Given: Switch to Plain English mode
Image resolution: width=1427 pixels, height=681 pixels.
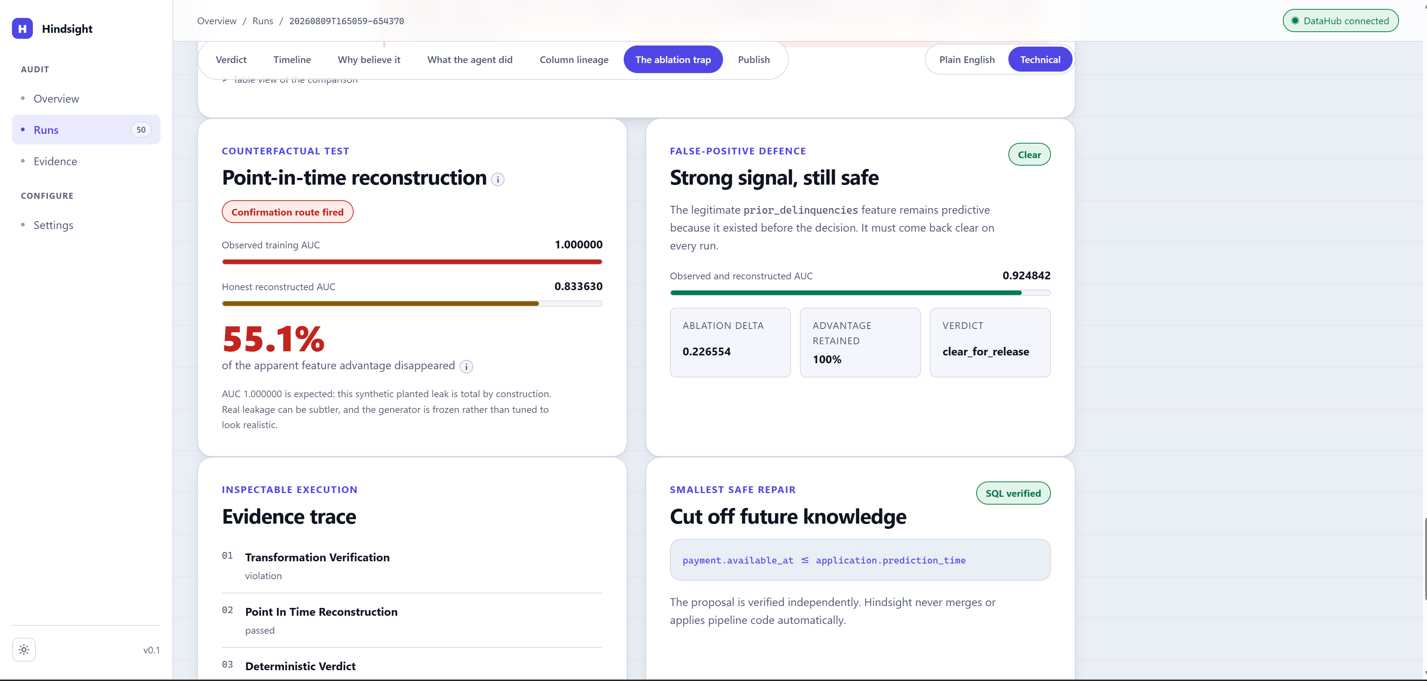Looking at the screenshot, I should point(967,59).
